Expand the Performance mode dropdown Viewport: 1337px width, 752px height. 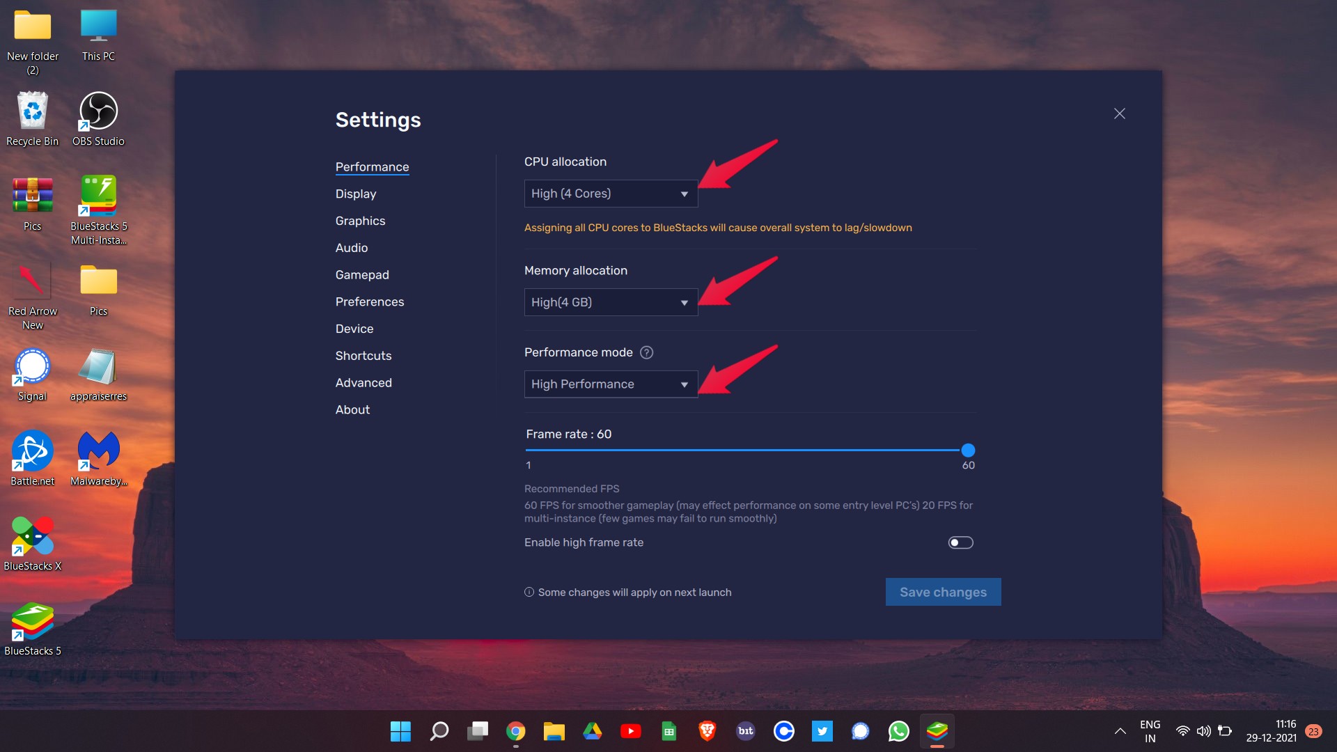click(x=611, y=384)
